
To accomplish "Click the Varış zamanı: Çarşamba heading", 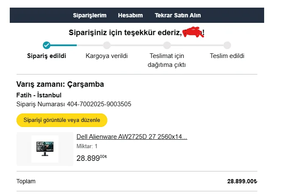I will 60,84.
